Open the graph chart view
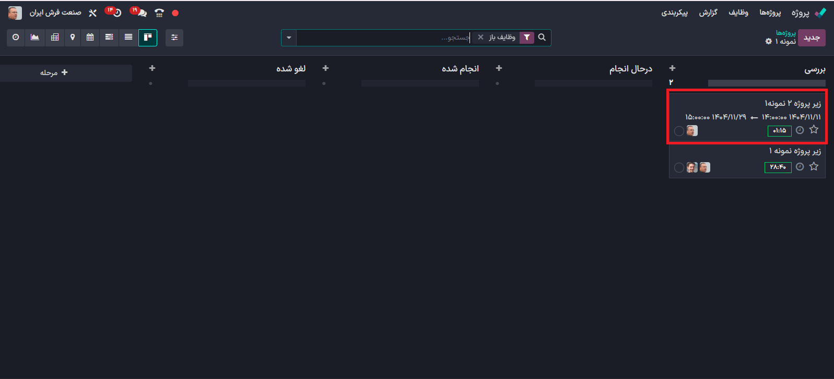The image size is (834, 379). (x=35, y=38)
